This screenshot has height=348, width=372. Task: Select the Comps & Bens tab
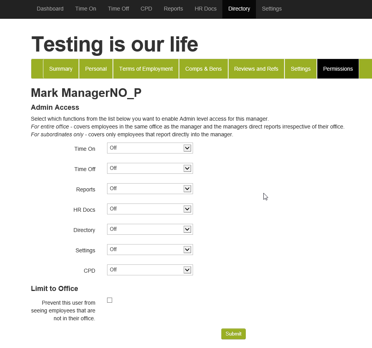tap(203, 69)
